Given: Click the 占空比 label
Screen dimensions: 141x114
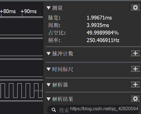Looking at the screenshot, I should (57, 33).
